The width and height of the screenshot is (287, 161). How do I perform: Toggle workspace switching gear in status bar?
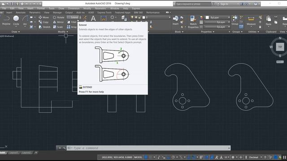point(233,157)
